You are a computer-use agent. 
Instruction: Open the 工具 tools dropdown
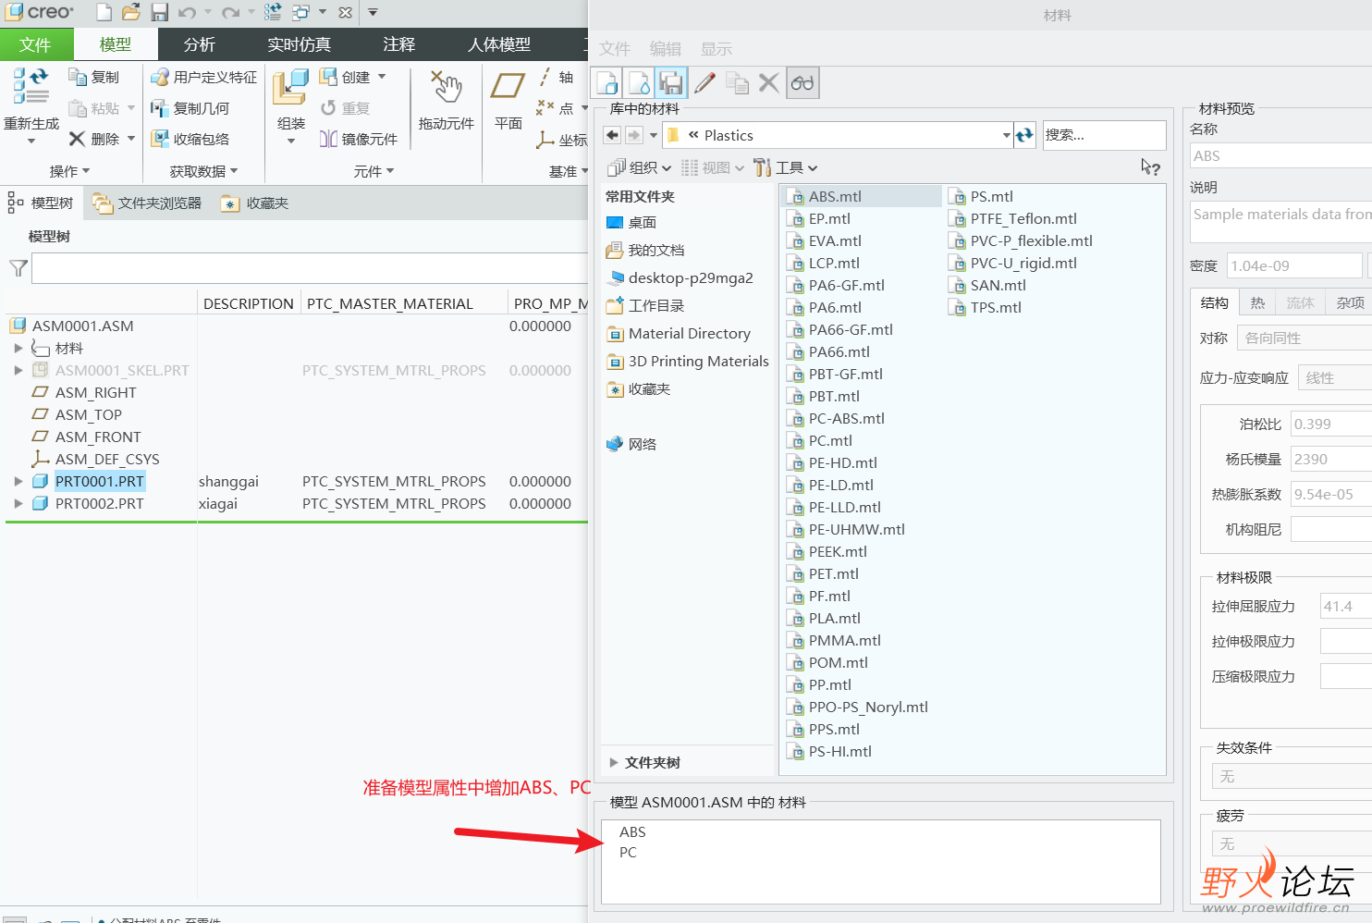point(787,167)
